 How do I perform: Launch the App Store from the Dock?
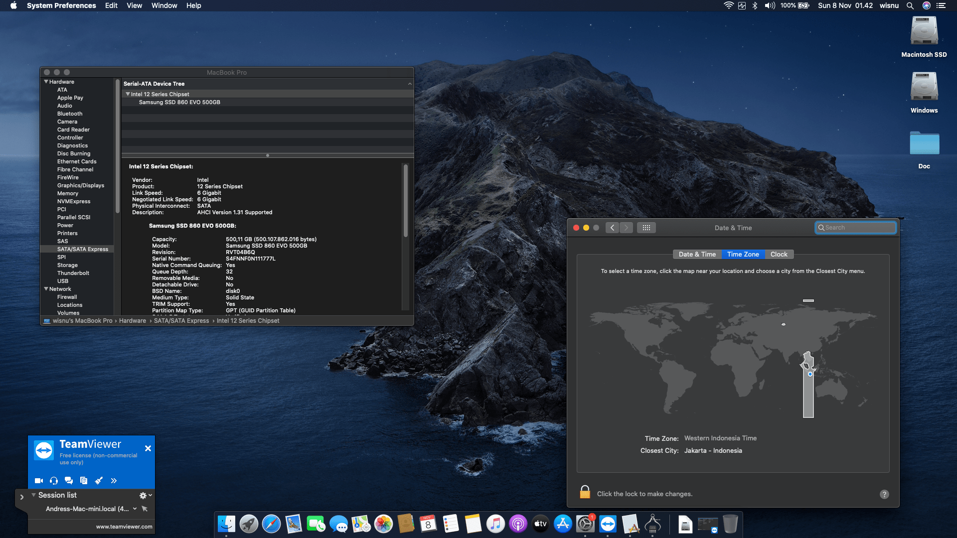[x=563, y=524]
